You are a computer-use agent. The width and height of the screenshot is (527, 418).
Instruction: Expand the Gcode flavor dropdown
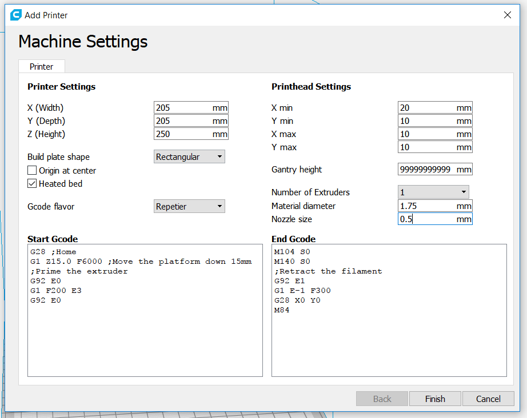pyautogui.click(x=190, y=207)
